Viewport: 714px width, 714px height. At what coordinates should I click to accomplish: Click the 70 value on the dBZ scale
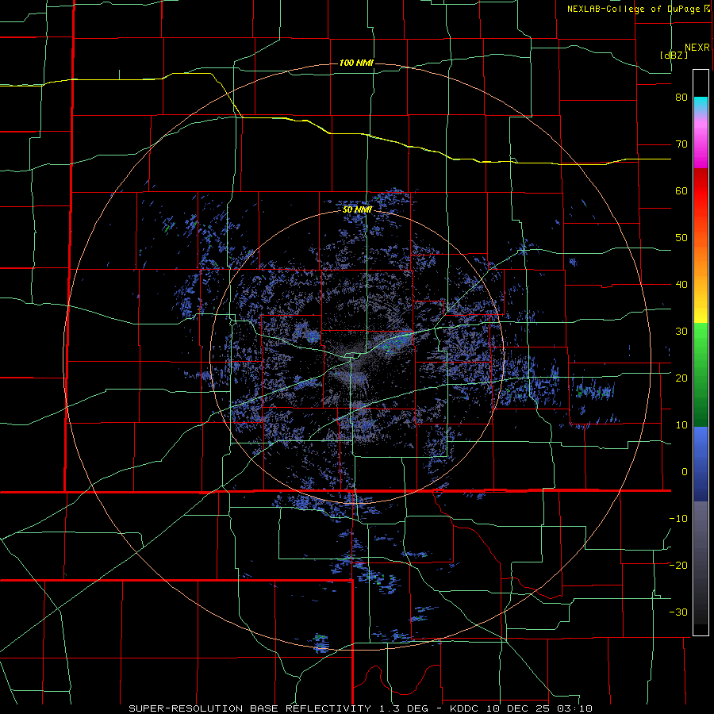(681, 144)
